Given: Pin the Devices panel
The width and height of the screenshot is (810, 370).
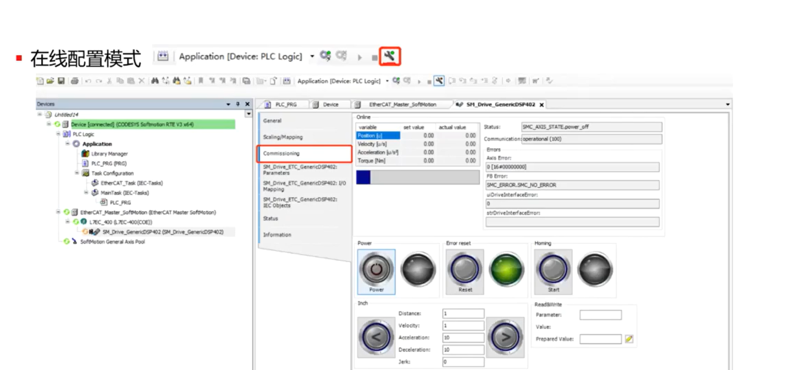Looking at the screenshot, I should (238, 104).
